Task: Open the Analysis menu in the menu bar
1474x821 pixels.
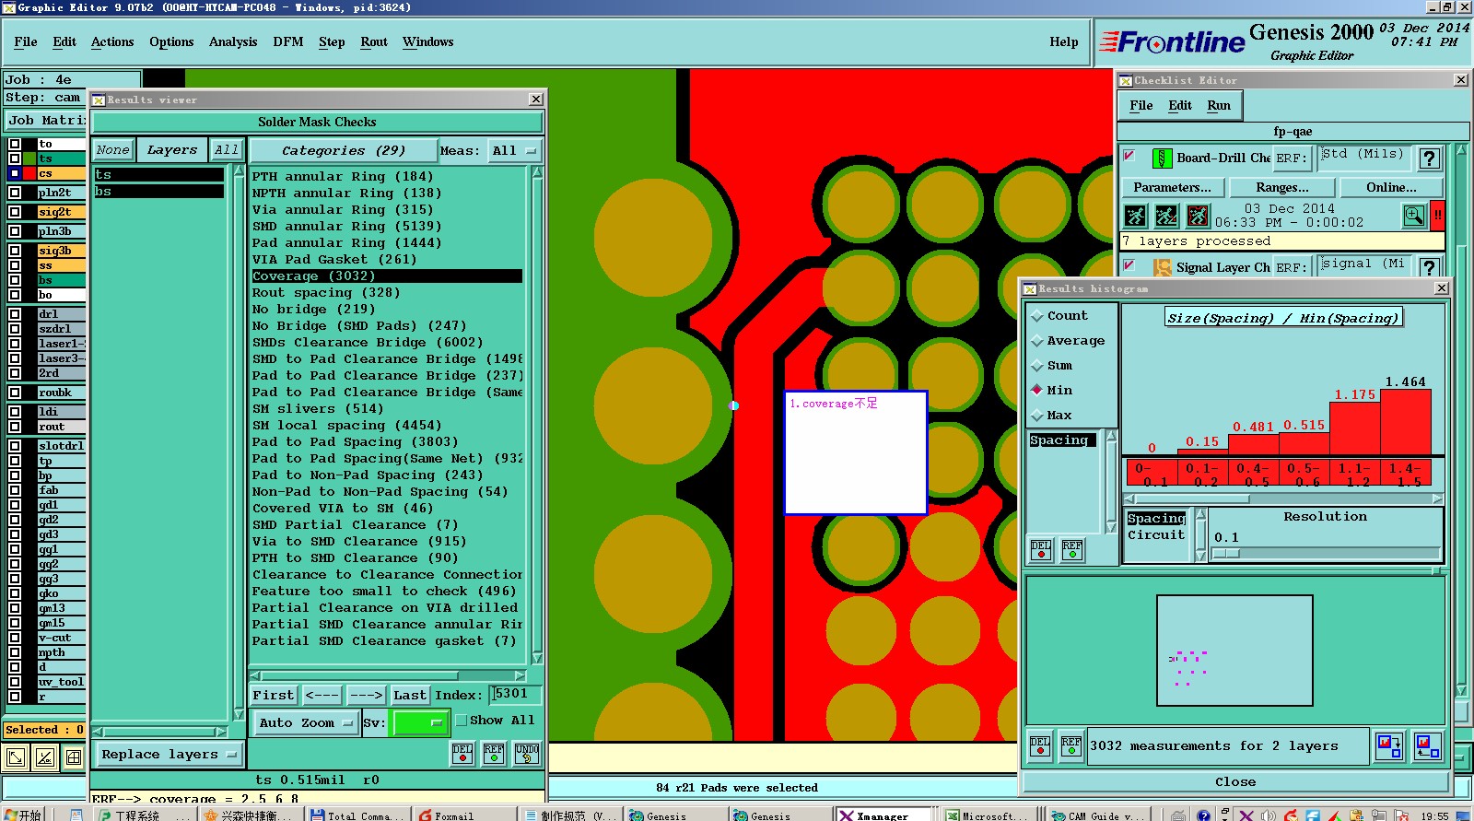Action: [x=232, y=42]
